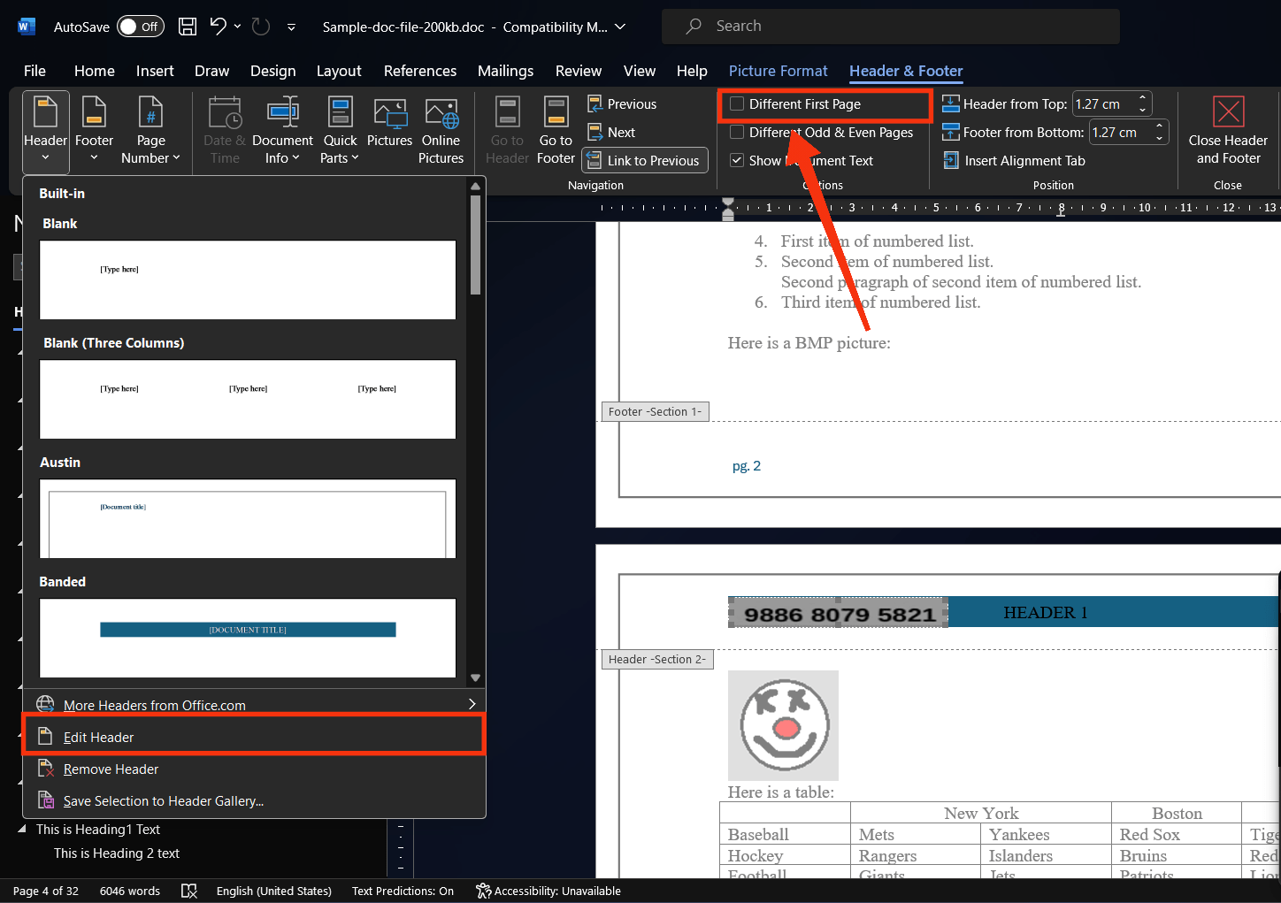Click the Footer from Bottom input field

pos(1120,133)
